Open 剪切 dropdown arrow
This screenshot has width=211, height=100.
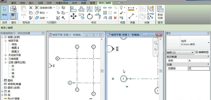47,13
